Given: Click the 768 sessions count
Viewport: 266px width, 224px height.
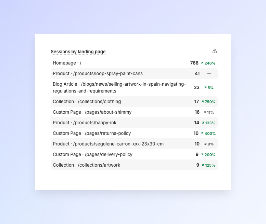Looking at the screenshot, I should click(x=194, y=63).
